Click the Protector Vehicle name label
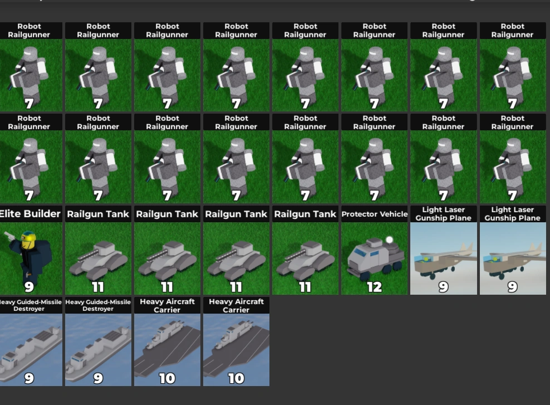 tap(374, 214)
